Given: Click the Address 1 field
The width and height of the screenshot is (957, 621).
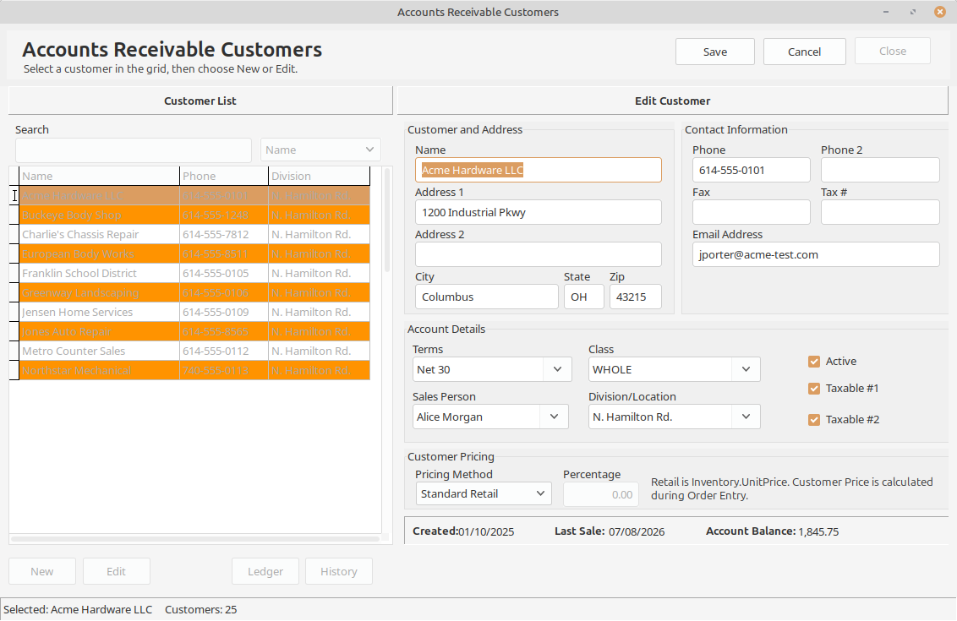Looking at the screenshot, I should coord(539,212).
